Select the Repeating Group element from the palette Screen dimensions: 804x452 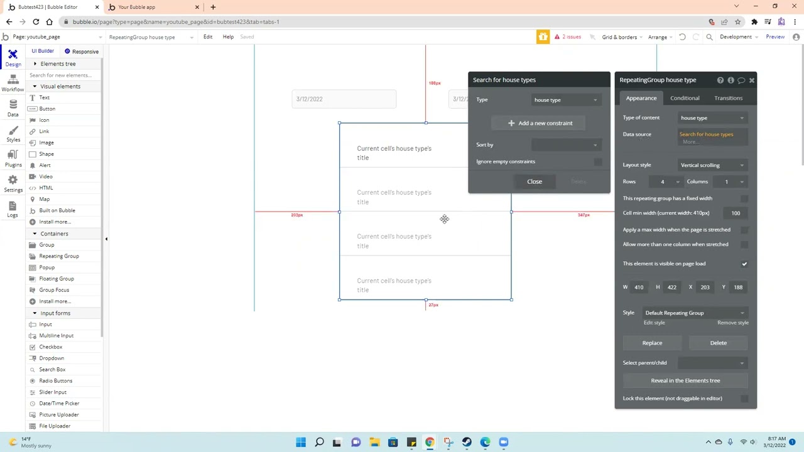coord(59,256)
